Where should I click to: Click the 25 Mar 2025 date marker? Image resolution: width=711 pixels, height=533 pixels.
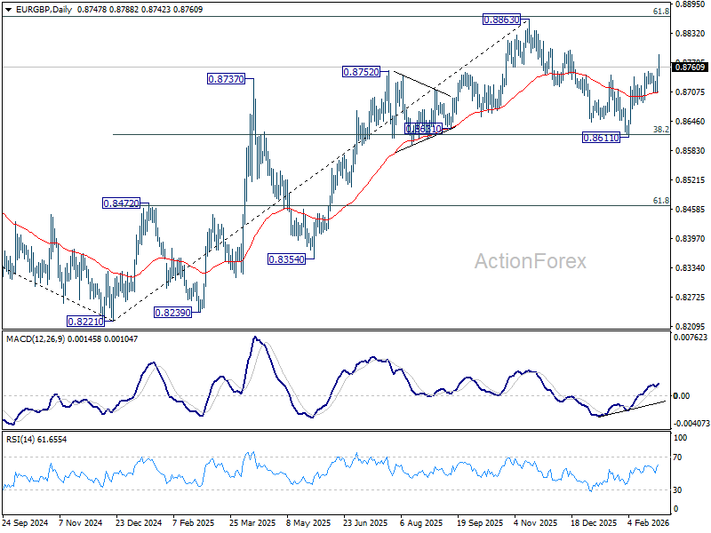[252, 523]
